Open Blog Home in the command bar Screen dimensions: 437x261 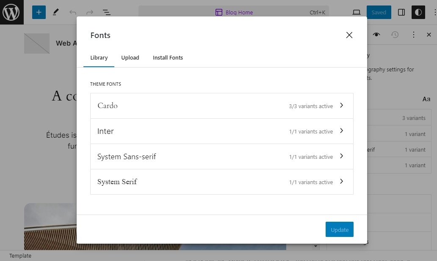pos(239,12)
